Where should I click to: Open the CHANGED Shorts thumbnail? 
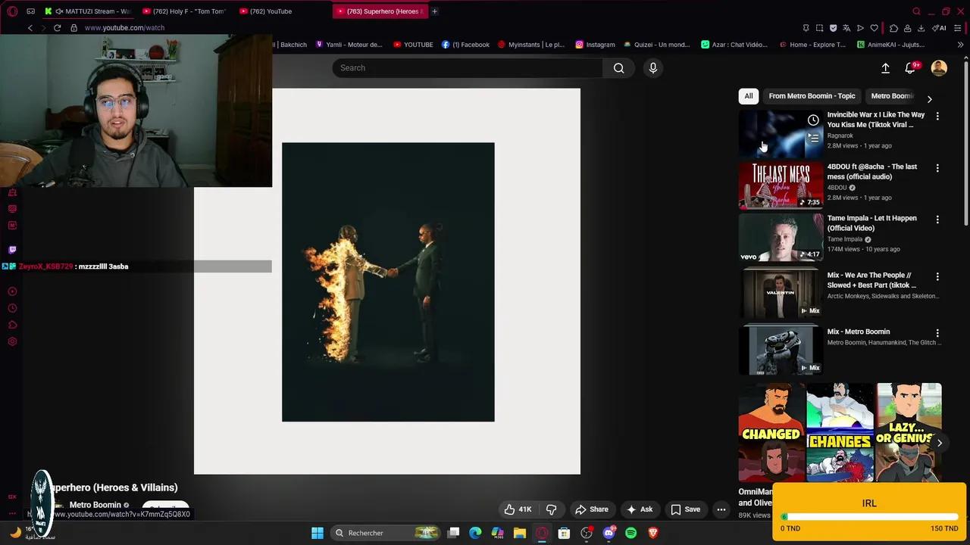(x=771, y=432)
